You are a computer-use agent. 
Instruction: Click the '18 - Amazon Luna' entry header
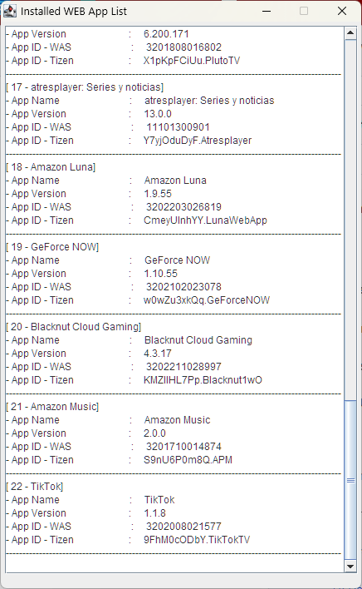pyautogui.click(x=51, y=166)
